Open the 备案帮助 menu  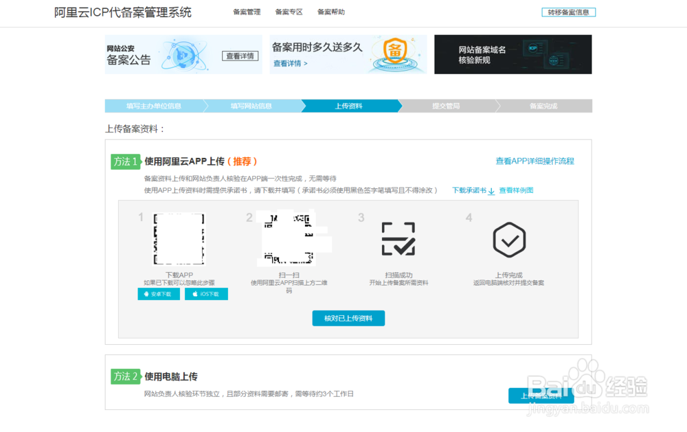(x=331, y=12)
